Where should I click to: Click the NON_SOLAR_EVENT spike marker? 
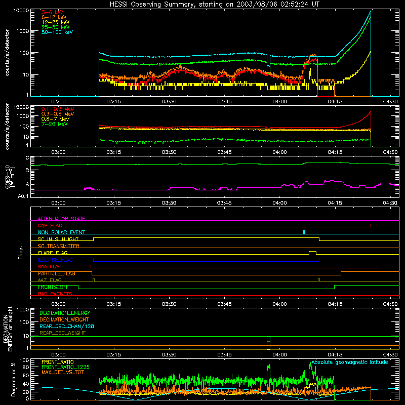[304, 232]
